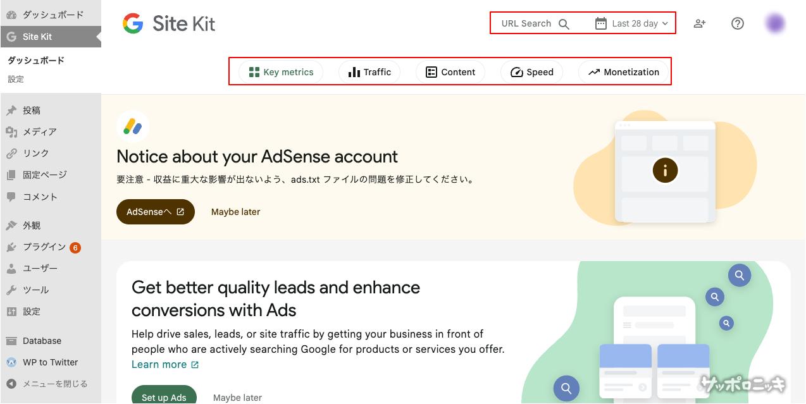Click the AdSenseへ button

point(156,212)
